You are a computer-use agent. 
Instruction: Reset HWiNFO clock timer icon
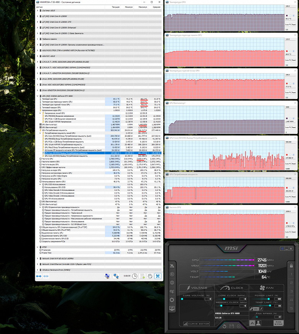(x=135, y=276)
